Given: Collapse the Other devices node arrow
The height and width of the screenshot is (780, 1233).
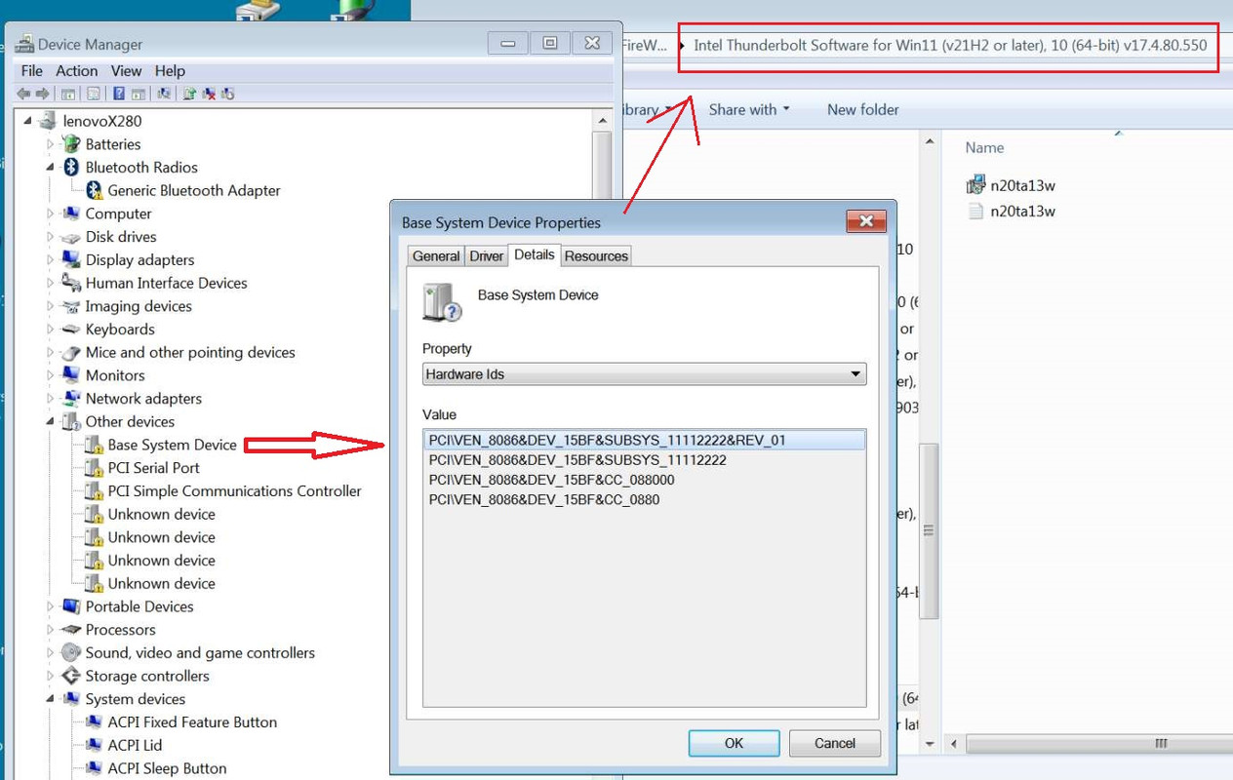Looking at the screenshot, I should [51, 422].
